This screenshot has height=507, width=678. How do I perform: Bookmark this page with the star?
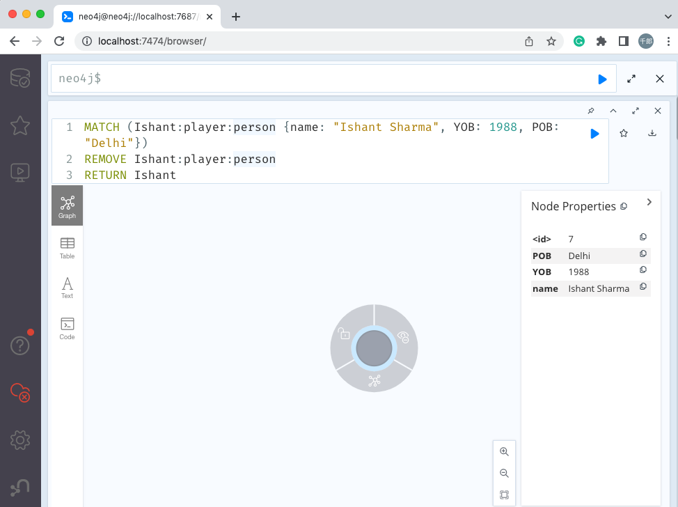click(551, 41)
